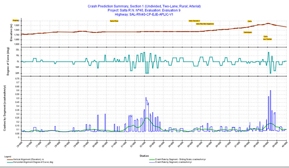Click the Ventisquero landmark label
Viewport: 289px width, 168px height.
(248, 32)
